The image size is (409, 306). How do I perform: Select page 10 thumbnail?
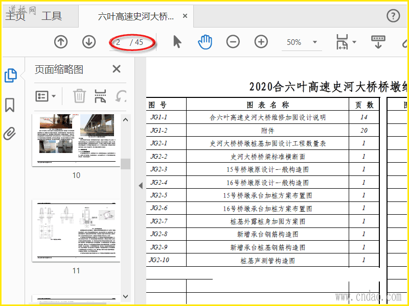coord(76,140)
